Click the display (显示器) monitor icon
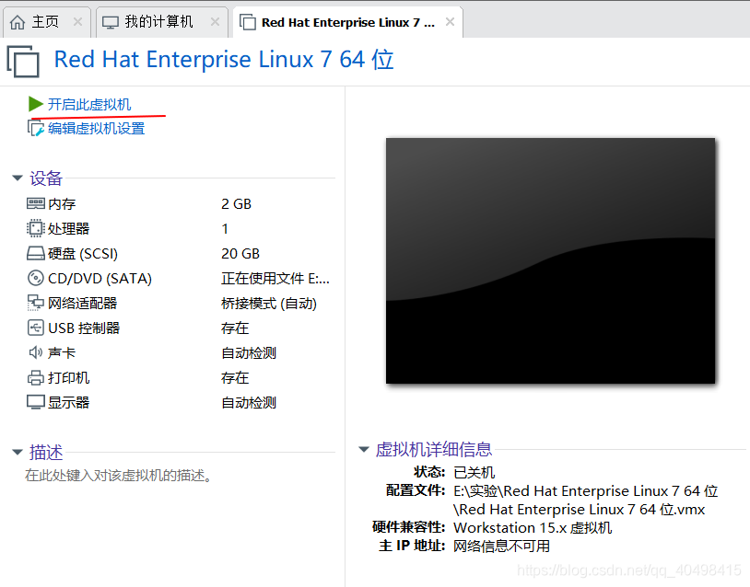 [36, 402]
